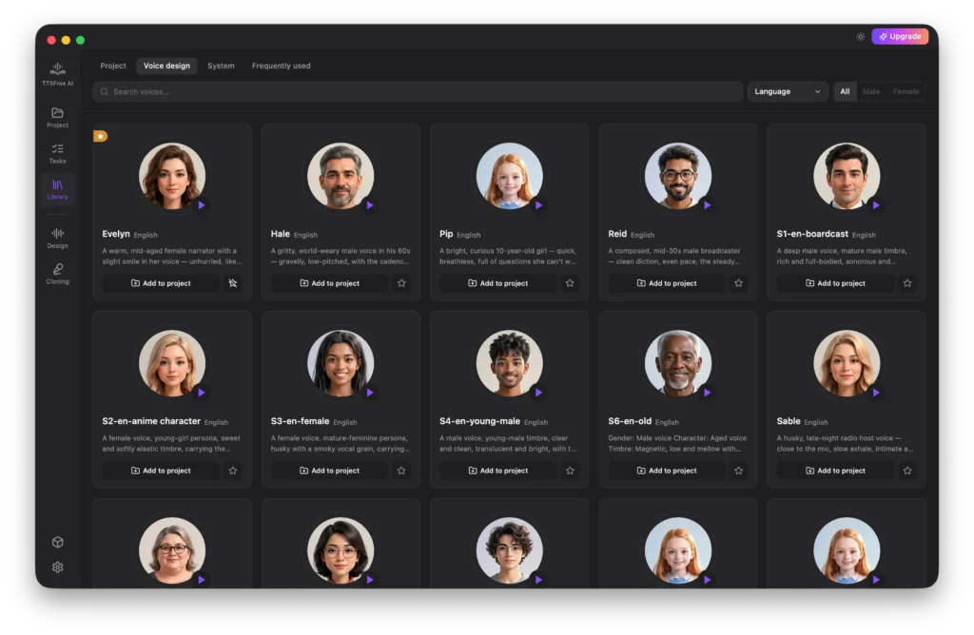Play Pip voice preview
This screenshot has width=974, height=635.
pyautogui.click(x=538, y=204)
